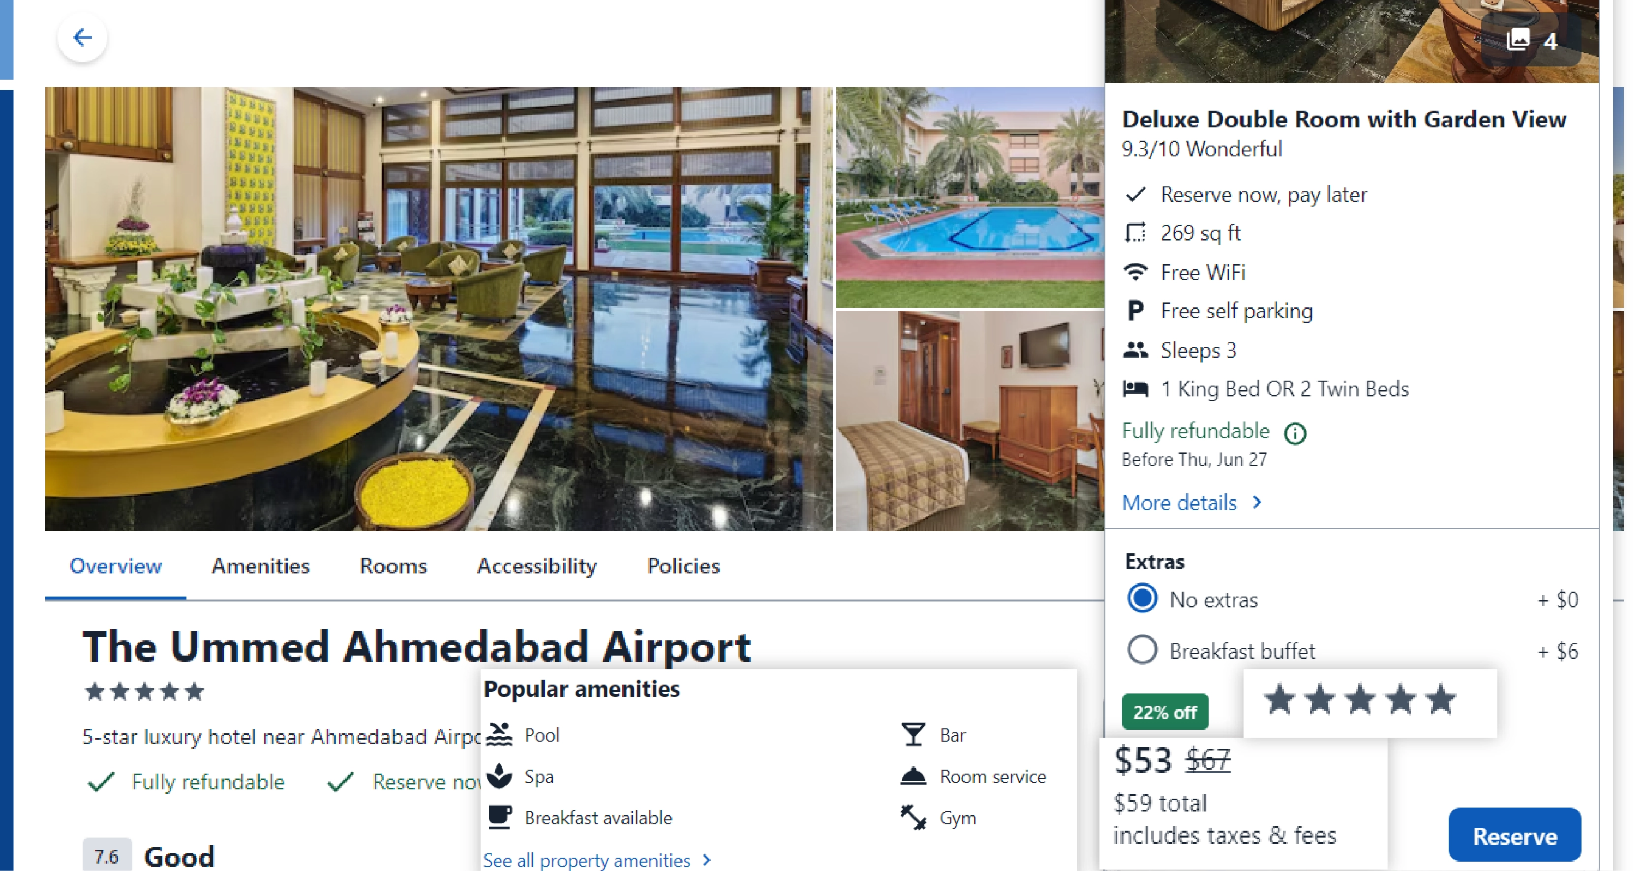Viewport: 1643px width, 871px height.
Task: Open the pool photo thumbnail
Action: (x=970, y=197)
